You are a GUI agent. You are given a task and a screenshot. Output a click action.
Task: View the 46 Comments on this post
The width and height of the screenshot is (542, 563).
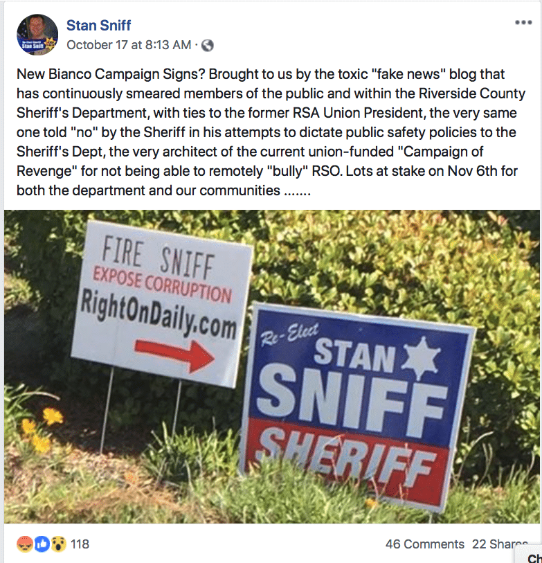(424, 544)
